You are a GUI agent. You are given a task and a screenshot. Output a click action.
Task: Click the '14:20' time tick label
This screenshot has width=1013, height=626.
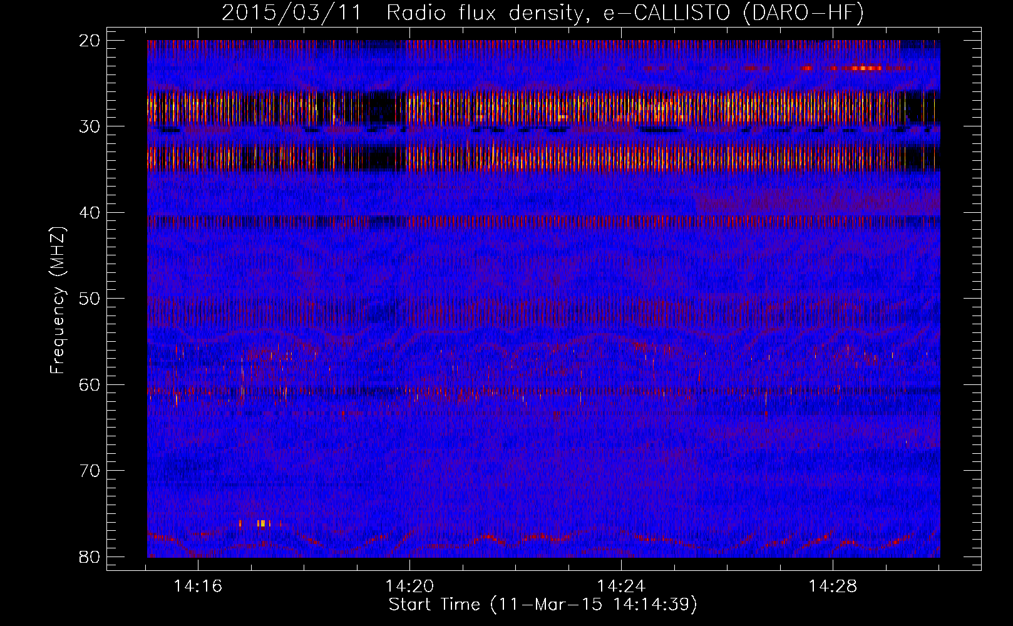click(x=409, y=587)
